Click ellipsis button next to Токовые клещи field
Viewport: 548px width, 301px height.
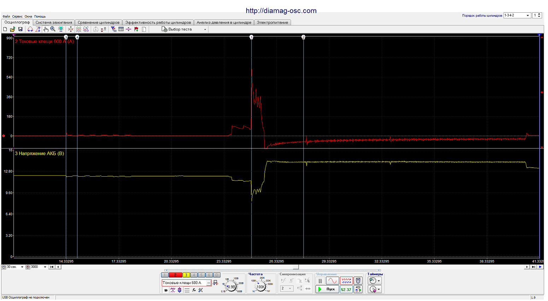[208, 283]
